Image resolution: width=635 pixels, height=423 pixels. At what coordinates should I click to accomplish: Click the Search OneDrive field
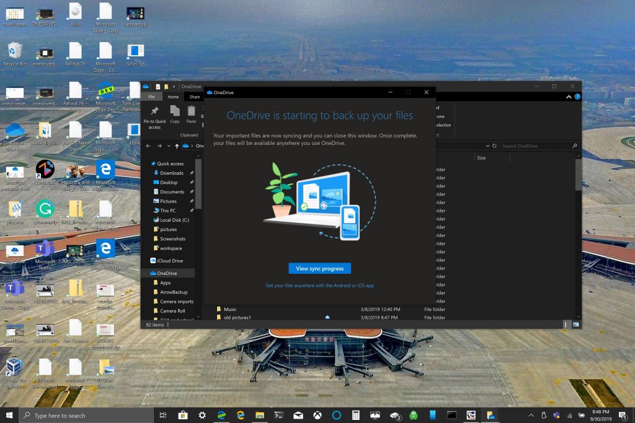[x=539, y=146]
